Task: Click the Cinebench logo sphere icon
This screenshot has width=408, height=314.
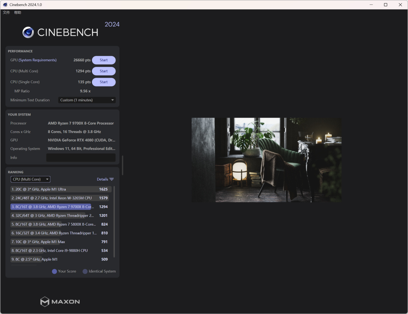Action: coord(28,32)
